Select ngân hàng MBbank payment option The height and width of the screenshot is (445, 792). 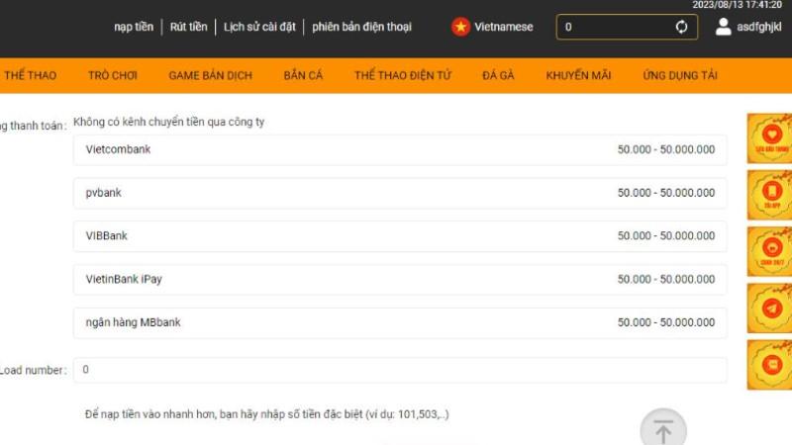tap(400, 322)
